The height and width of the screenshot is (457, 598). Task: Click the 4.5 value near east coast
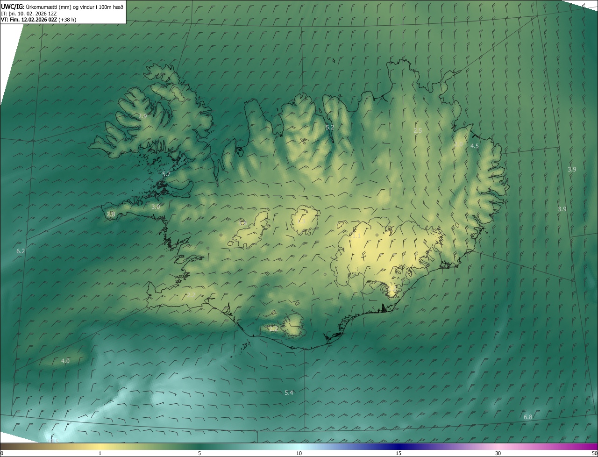point(474,146)
